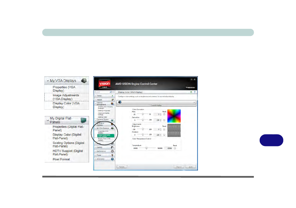Click the blue Information icon

pos(112,159)
